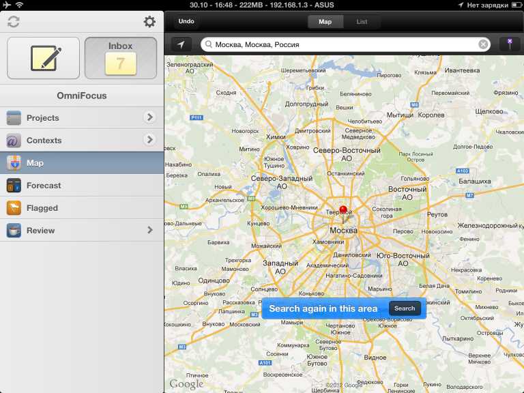The height and width of the screenshot is (393, 524).
Task: Open the Flagged orange flag icon
Action: 14,208
